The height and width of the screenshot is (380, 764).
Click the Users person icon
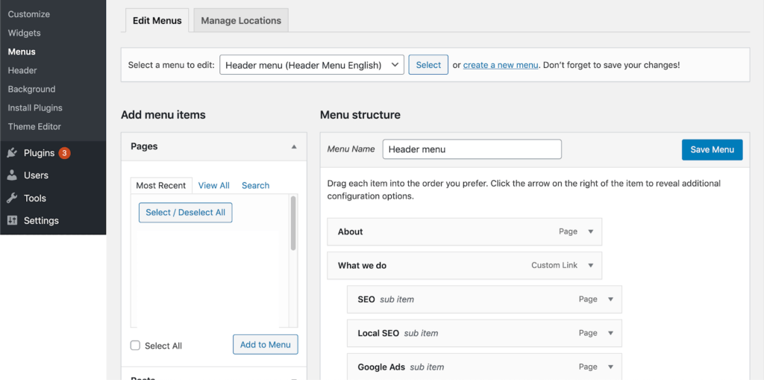click(x=12, y=175)
